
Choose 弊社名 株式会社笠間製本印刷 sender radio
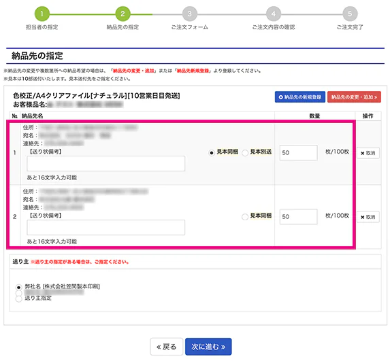point(19,287)
